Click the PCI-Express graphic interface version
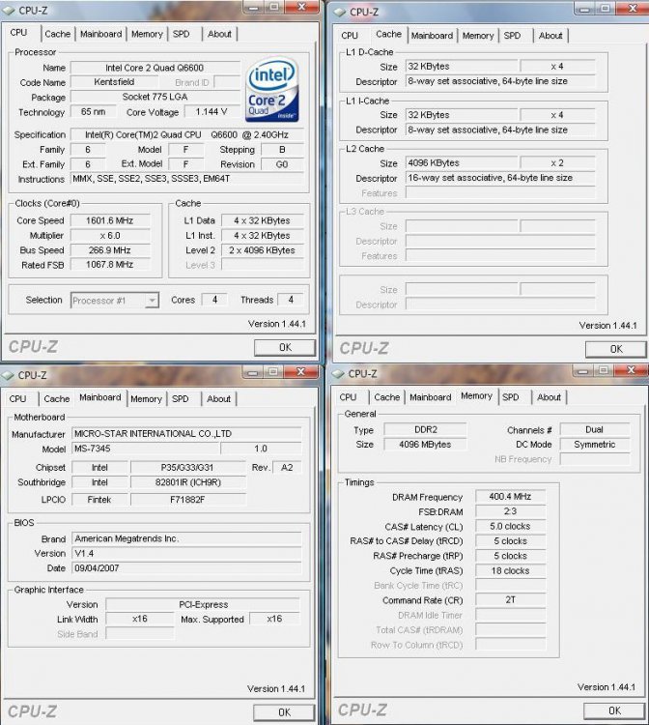The width and height of the screenshot is (649, 725). (203, 604)
